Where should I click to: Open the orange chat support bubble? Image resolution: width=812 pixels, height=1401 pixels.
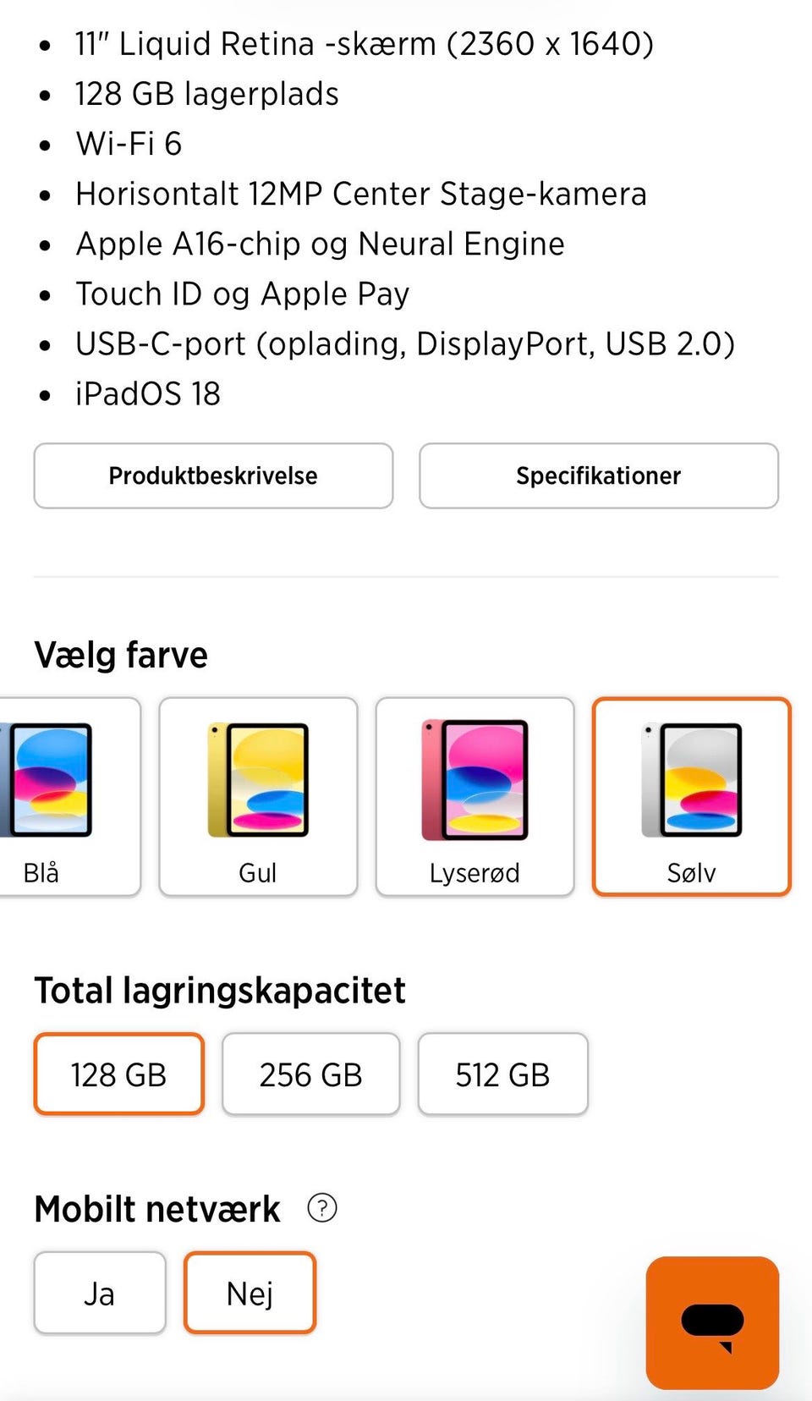[712, 1322]
